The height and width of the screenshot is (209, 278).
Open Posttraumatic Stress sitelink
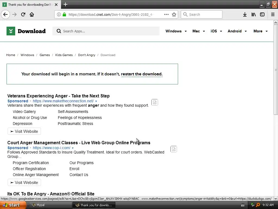pyautogui.click(x=75, y=124)
